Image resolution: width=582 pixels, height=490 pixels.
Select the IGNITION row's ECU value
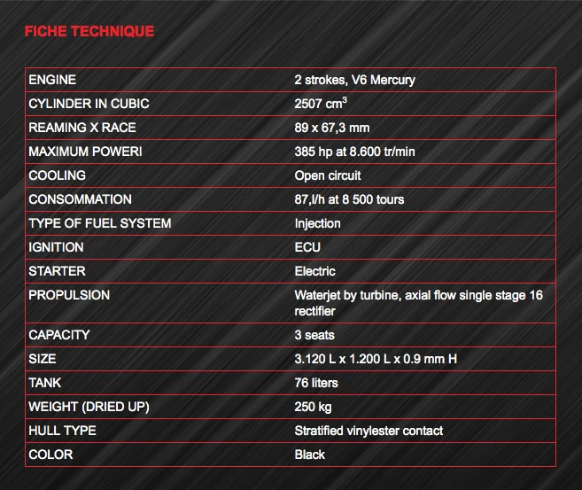coord(307,247)
